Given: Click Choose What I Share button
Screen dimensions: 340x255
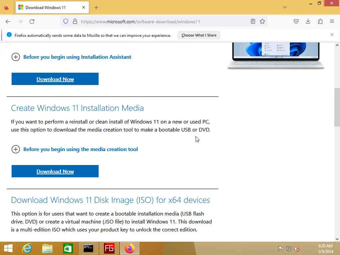Looking at the screenshot, I should click(x=199, y=35).
